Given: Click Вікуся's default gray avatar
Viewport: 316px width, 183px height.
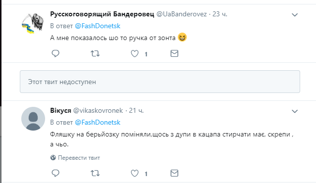Looking at the screenshot, I should click(x=33, y=119).
